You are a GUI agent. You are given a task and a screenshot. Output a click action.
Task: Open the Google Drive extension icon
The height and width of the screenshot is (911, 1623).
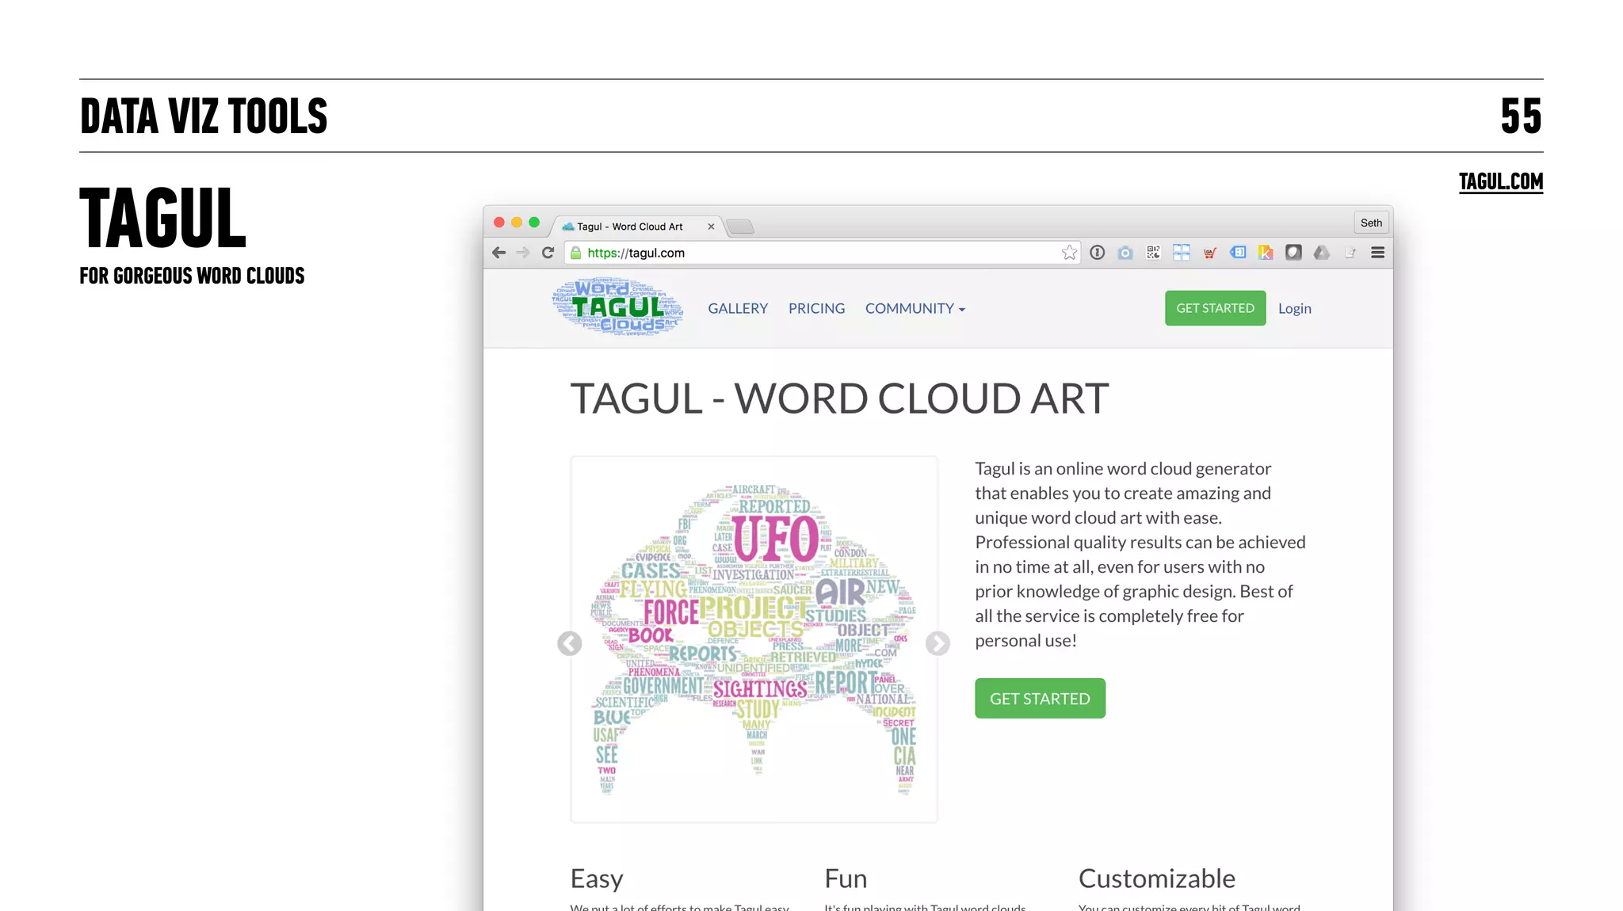(1321, 253)
